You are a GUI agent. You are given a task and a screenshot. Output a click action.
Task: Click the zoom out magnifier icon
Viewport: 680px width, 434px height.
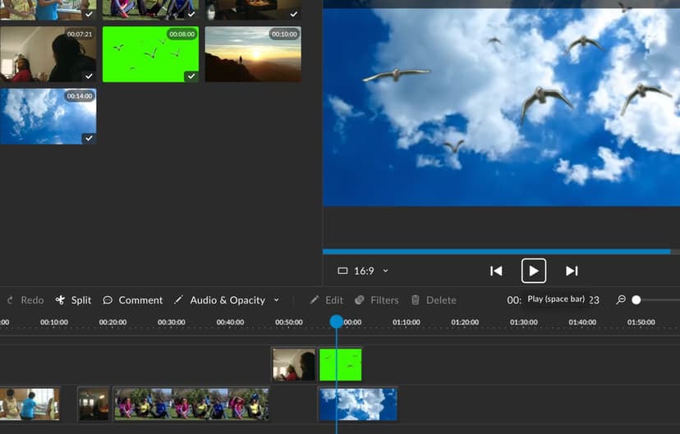pyautogui.click(x=621, y=299)
